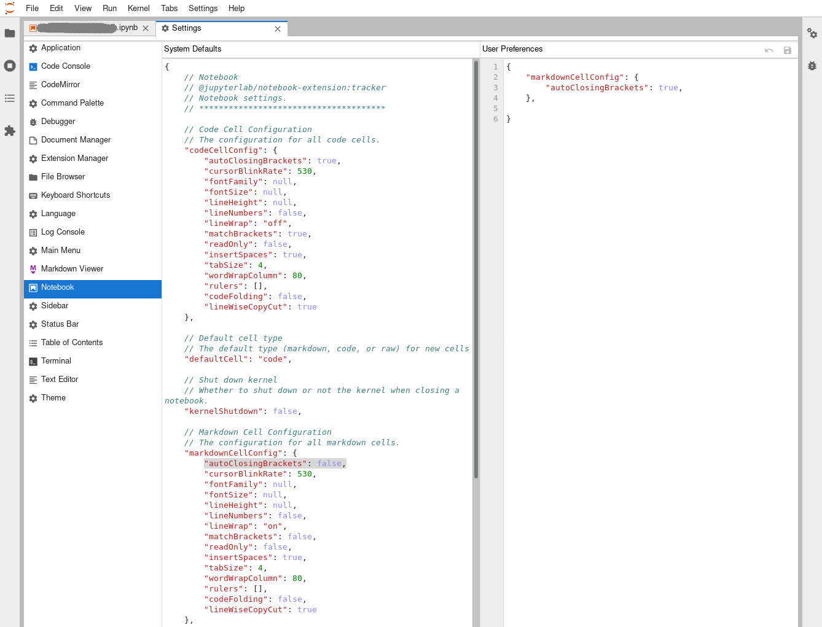Viewport: 822px width, 627px height.
Task: Open Running Terminals and Kernels panel
Action: [x=10, y=65]
